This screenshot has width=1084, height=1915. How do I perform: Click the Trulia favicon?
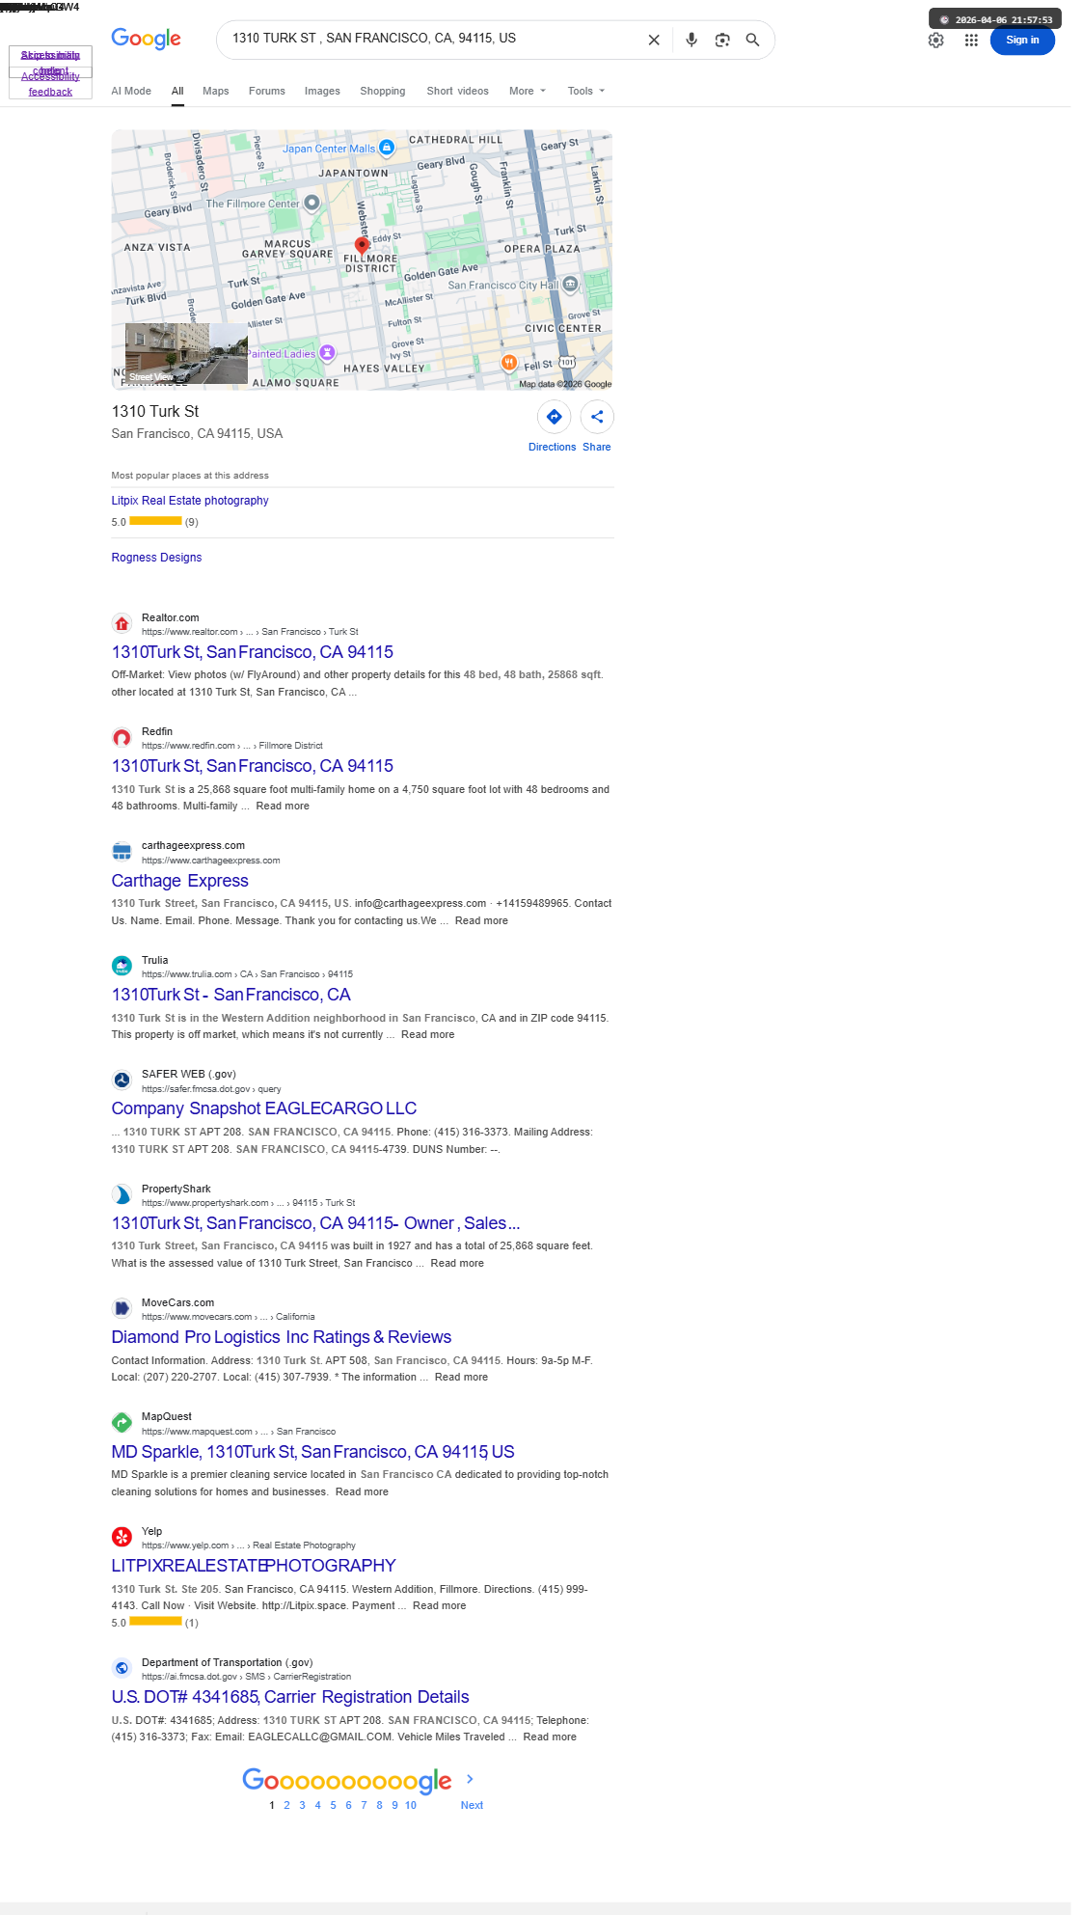pos(122,966)
